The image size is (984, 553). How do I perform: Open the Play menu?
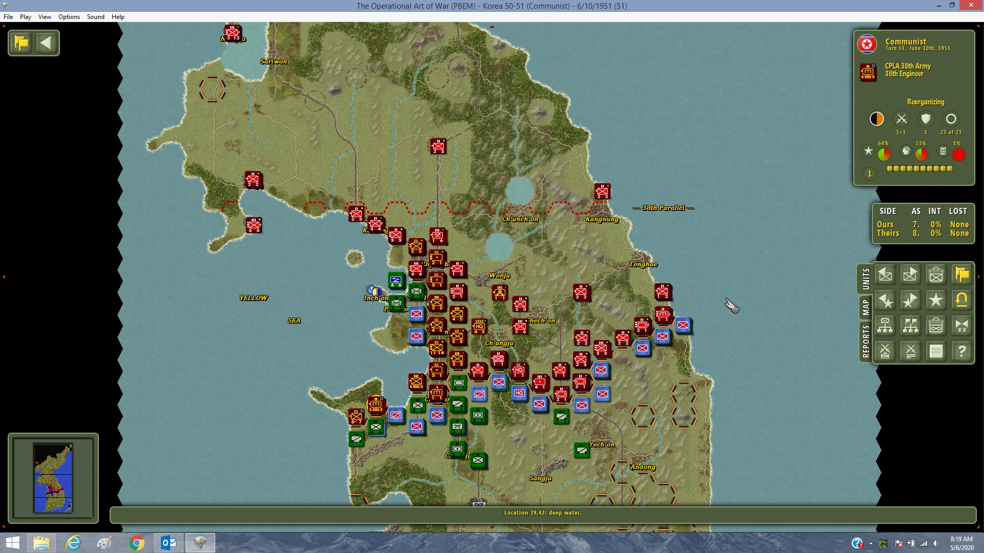pos(26,17)
